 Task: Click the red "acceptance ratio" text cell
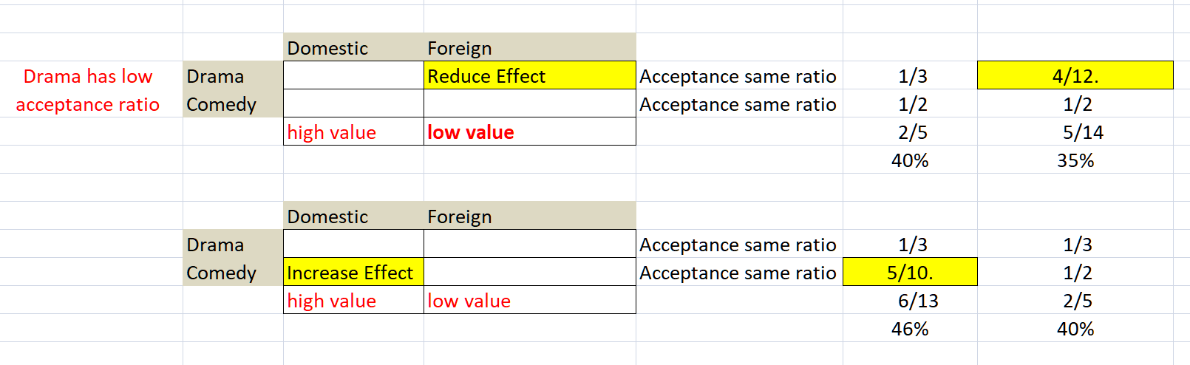click(88, 104)
